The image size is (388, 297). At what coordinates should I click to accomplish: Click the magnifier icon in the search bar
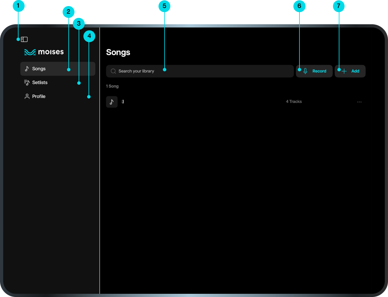click(113, 71)
